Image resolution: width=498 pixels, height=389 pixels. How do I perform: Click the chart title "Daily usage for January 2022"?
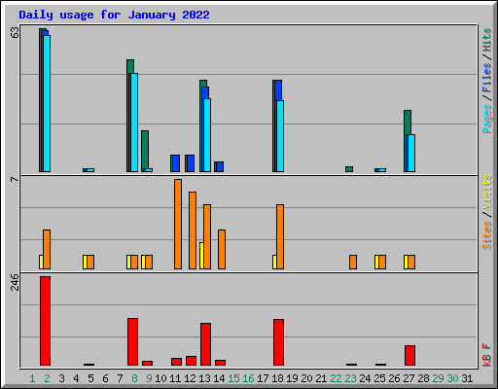tap(114, 15)
